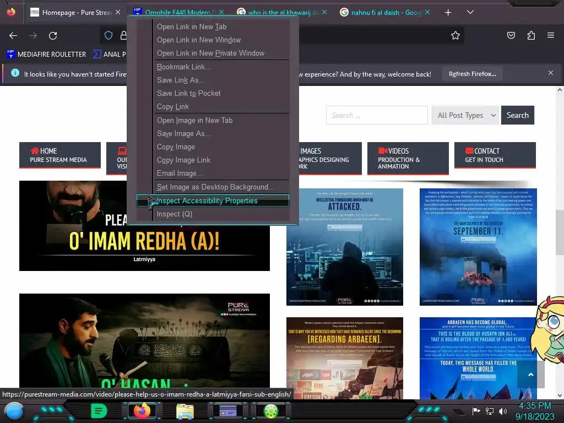Viewport: 564px width, 423px height.
Task: Click the site padlock icon
Action: 123,35
